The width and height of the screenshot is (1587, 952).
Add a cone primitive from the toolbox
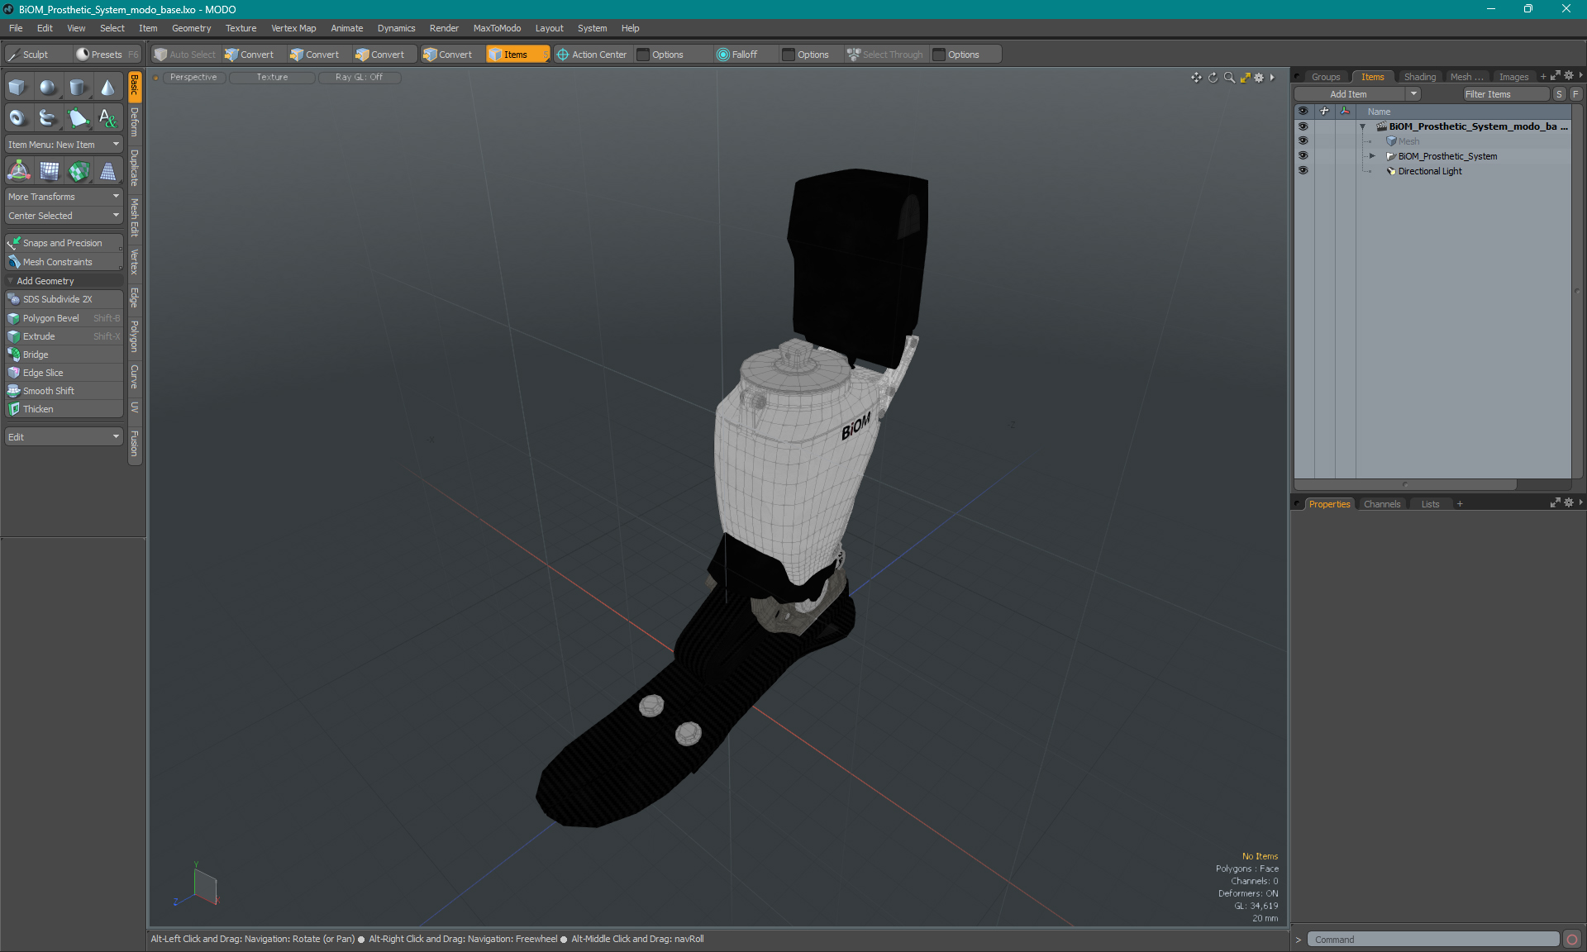click(107, 88)
